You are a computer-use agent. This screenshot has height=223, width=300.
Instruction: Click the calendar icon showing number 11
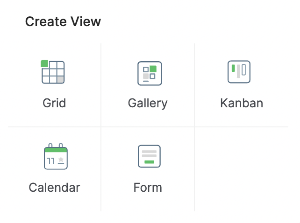[x=56, y=157]
